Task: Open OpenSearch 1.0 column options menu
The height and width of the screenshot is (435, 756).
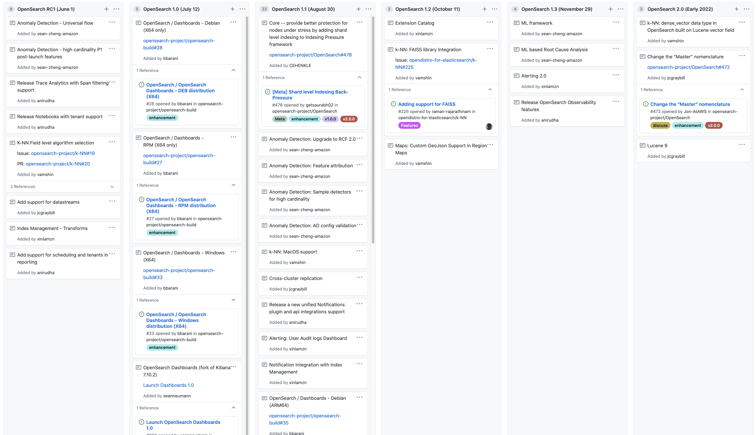Action: coord(242,9)
